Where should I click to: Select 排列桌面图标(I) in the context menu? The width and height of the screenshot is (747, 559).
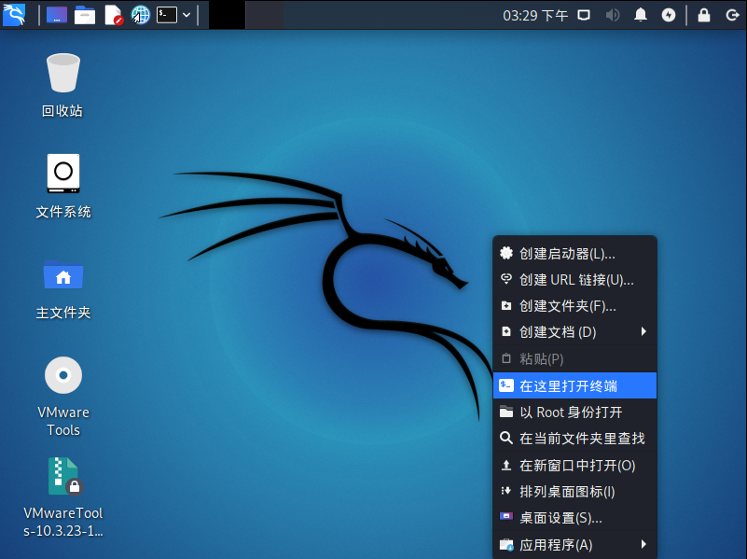(574, 491)
